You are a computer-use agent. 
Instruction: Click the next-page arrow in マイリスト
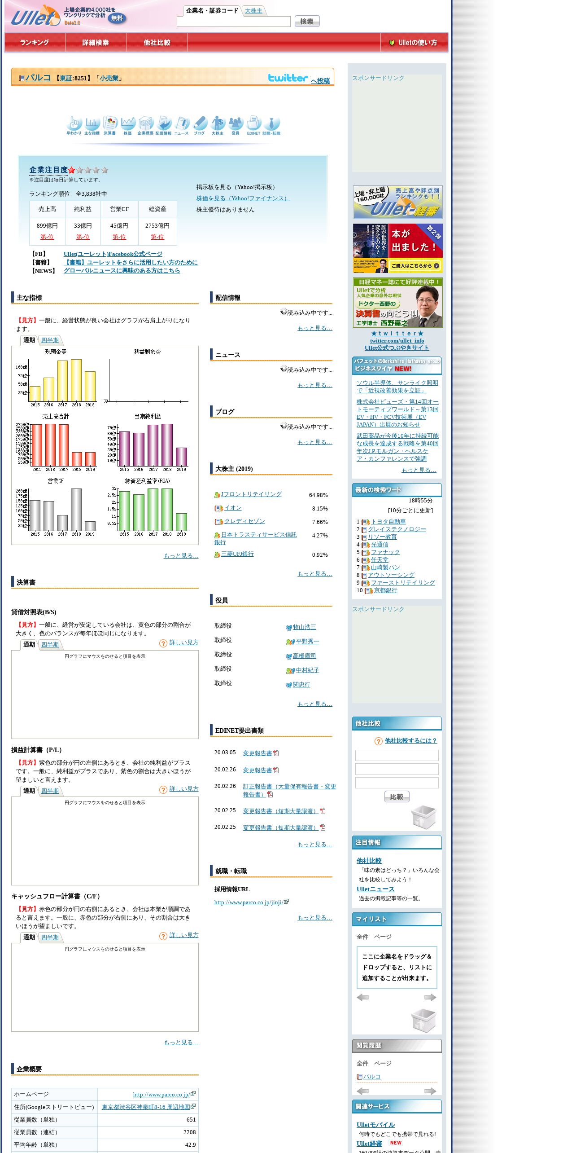pyautogui.click(x=430, y=997)
